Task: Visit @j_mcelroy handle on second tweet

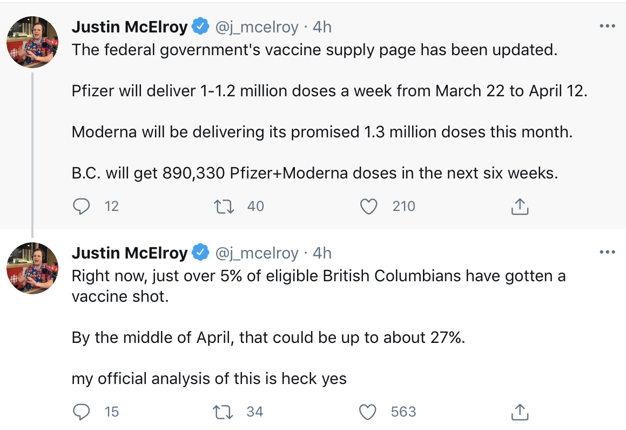Action: pyautogui.click(x=257, y=253)
